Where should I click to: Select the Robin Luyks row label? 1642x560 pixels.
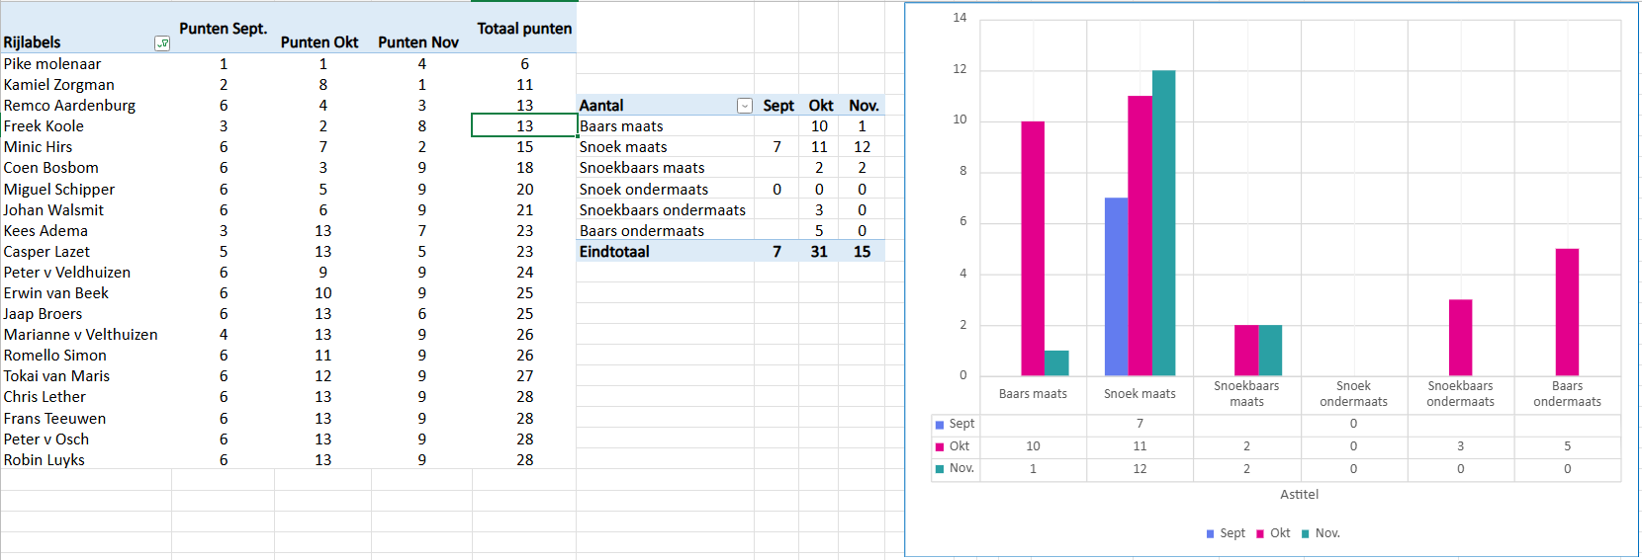coord(45,460)
